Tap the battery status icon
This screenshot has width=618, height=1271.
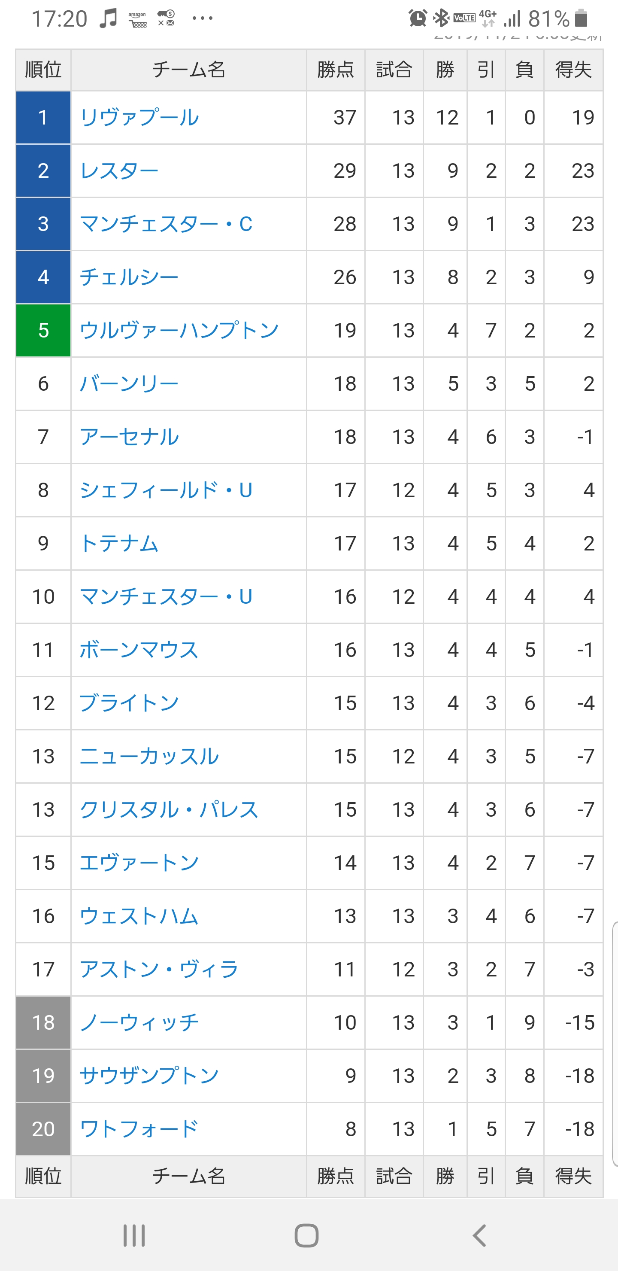(582, 18)
